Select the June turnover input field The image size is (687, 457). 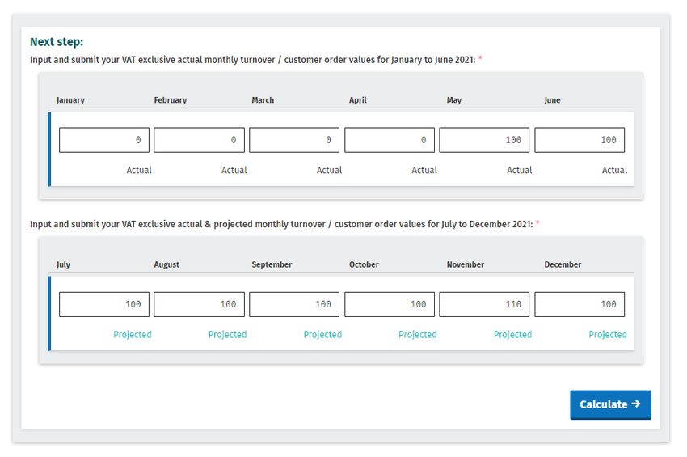tap(580, 140)
